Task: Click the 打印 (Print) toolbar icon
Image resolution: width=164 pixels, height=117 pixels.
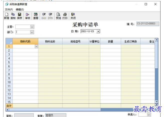Action: (65, 16)
